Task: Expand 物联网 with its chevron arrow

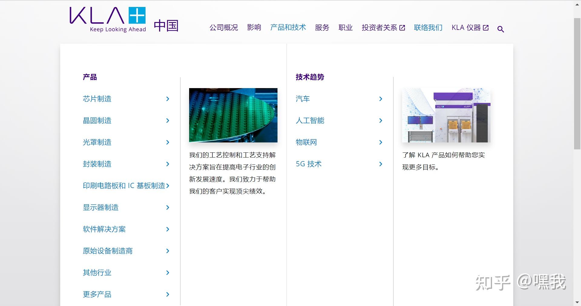Action: point(381,142)
